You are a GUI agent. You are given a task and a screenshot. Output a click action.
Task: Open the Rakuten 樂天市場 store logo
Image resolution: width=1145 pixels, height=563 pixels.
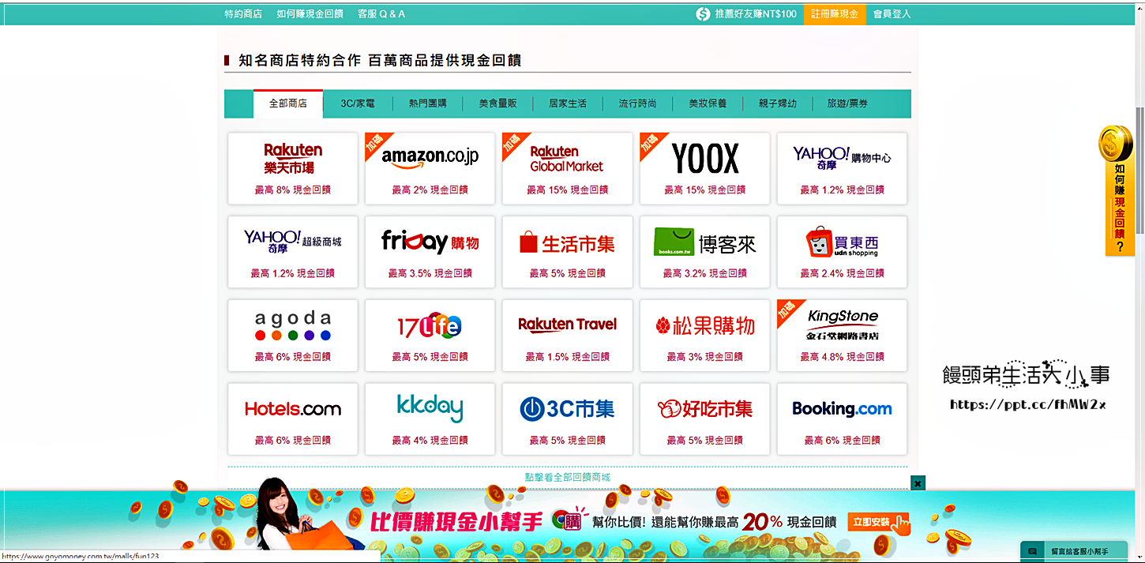pos(292,159)
